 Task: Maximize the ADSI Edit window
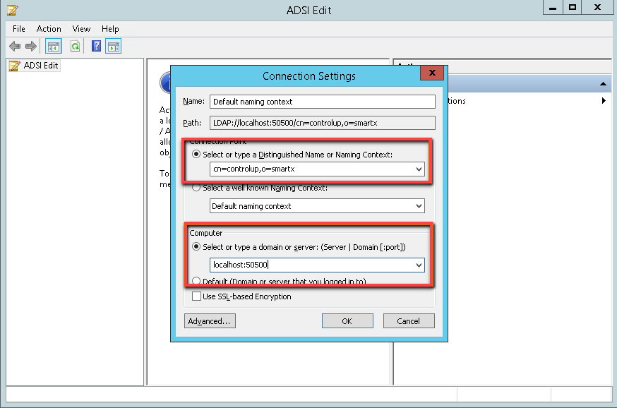[573, 8]
